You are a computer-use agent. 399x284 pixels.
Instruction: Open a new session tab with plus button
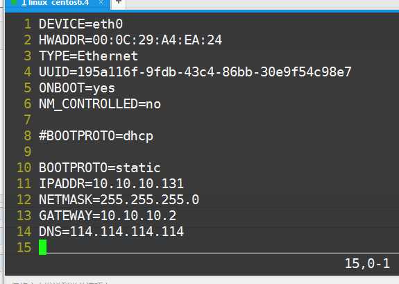[119, 3]
